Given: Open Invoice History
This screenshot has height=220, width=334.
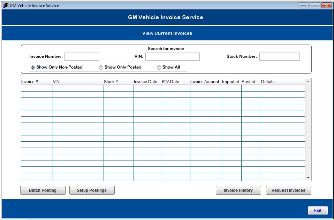Looking at the screenshot, I should 238,190.
